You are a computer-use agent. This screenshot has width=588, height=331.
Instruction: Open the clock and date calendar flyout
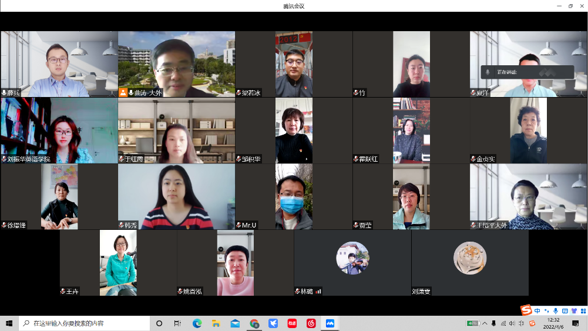[553, 323]
